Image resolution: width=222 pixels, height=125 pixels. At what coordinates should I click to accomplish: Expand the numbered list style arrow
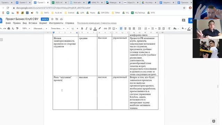(149, 28)
